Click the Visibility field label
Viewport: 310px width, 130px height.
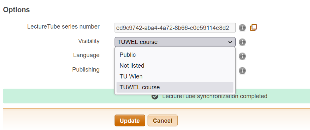[x=89, y=41]
